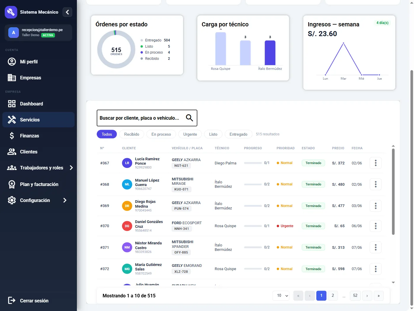Go to the next page arrow
The height and width of the screenshot is (311, 414).
[x=367, y=296]
